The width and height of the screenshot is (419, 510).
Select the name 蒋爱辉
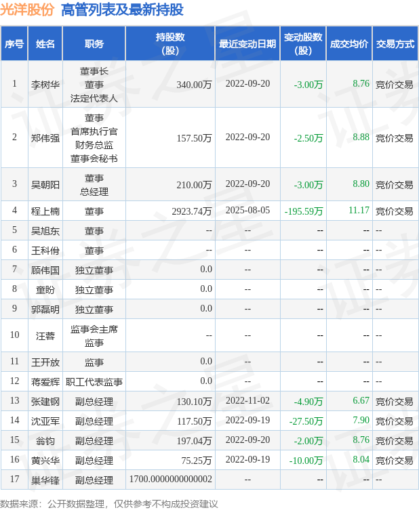tap(45, 382)
